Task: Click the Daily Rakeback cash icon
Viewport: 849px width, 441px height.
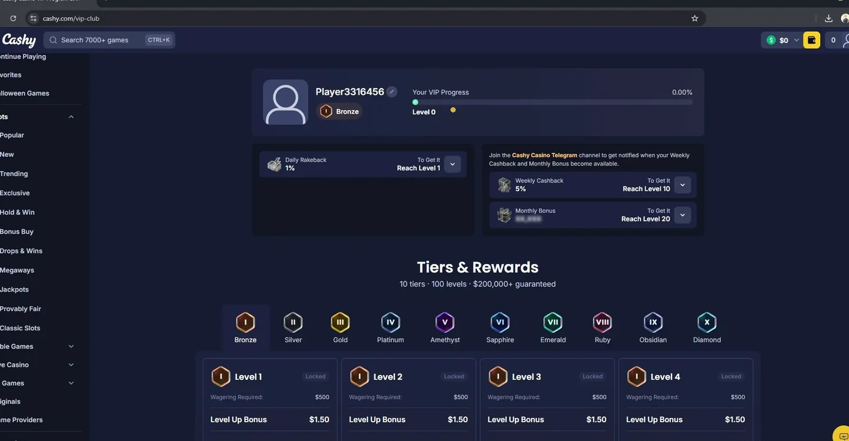Action: (274, 164)
